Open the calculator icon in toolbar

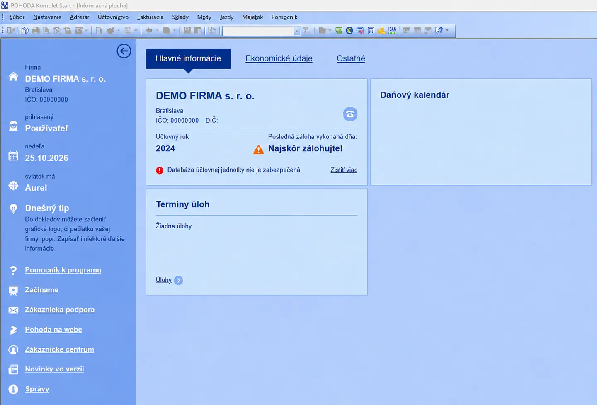click(x=371, y=30)
